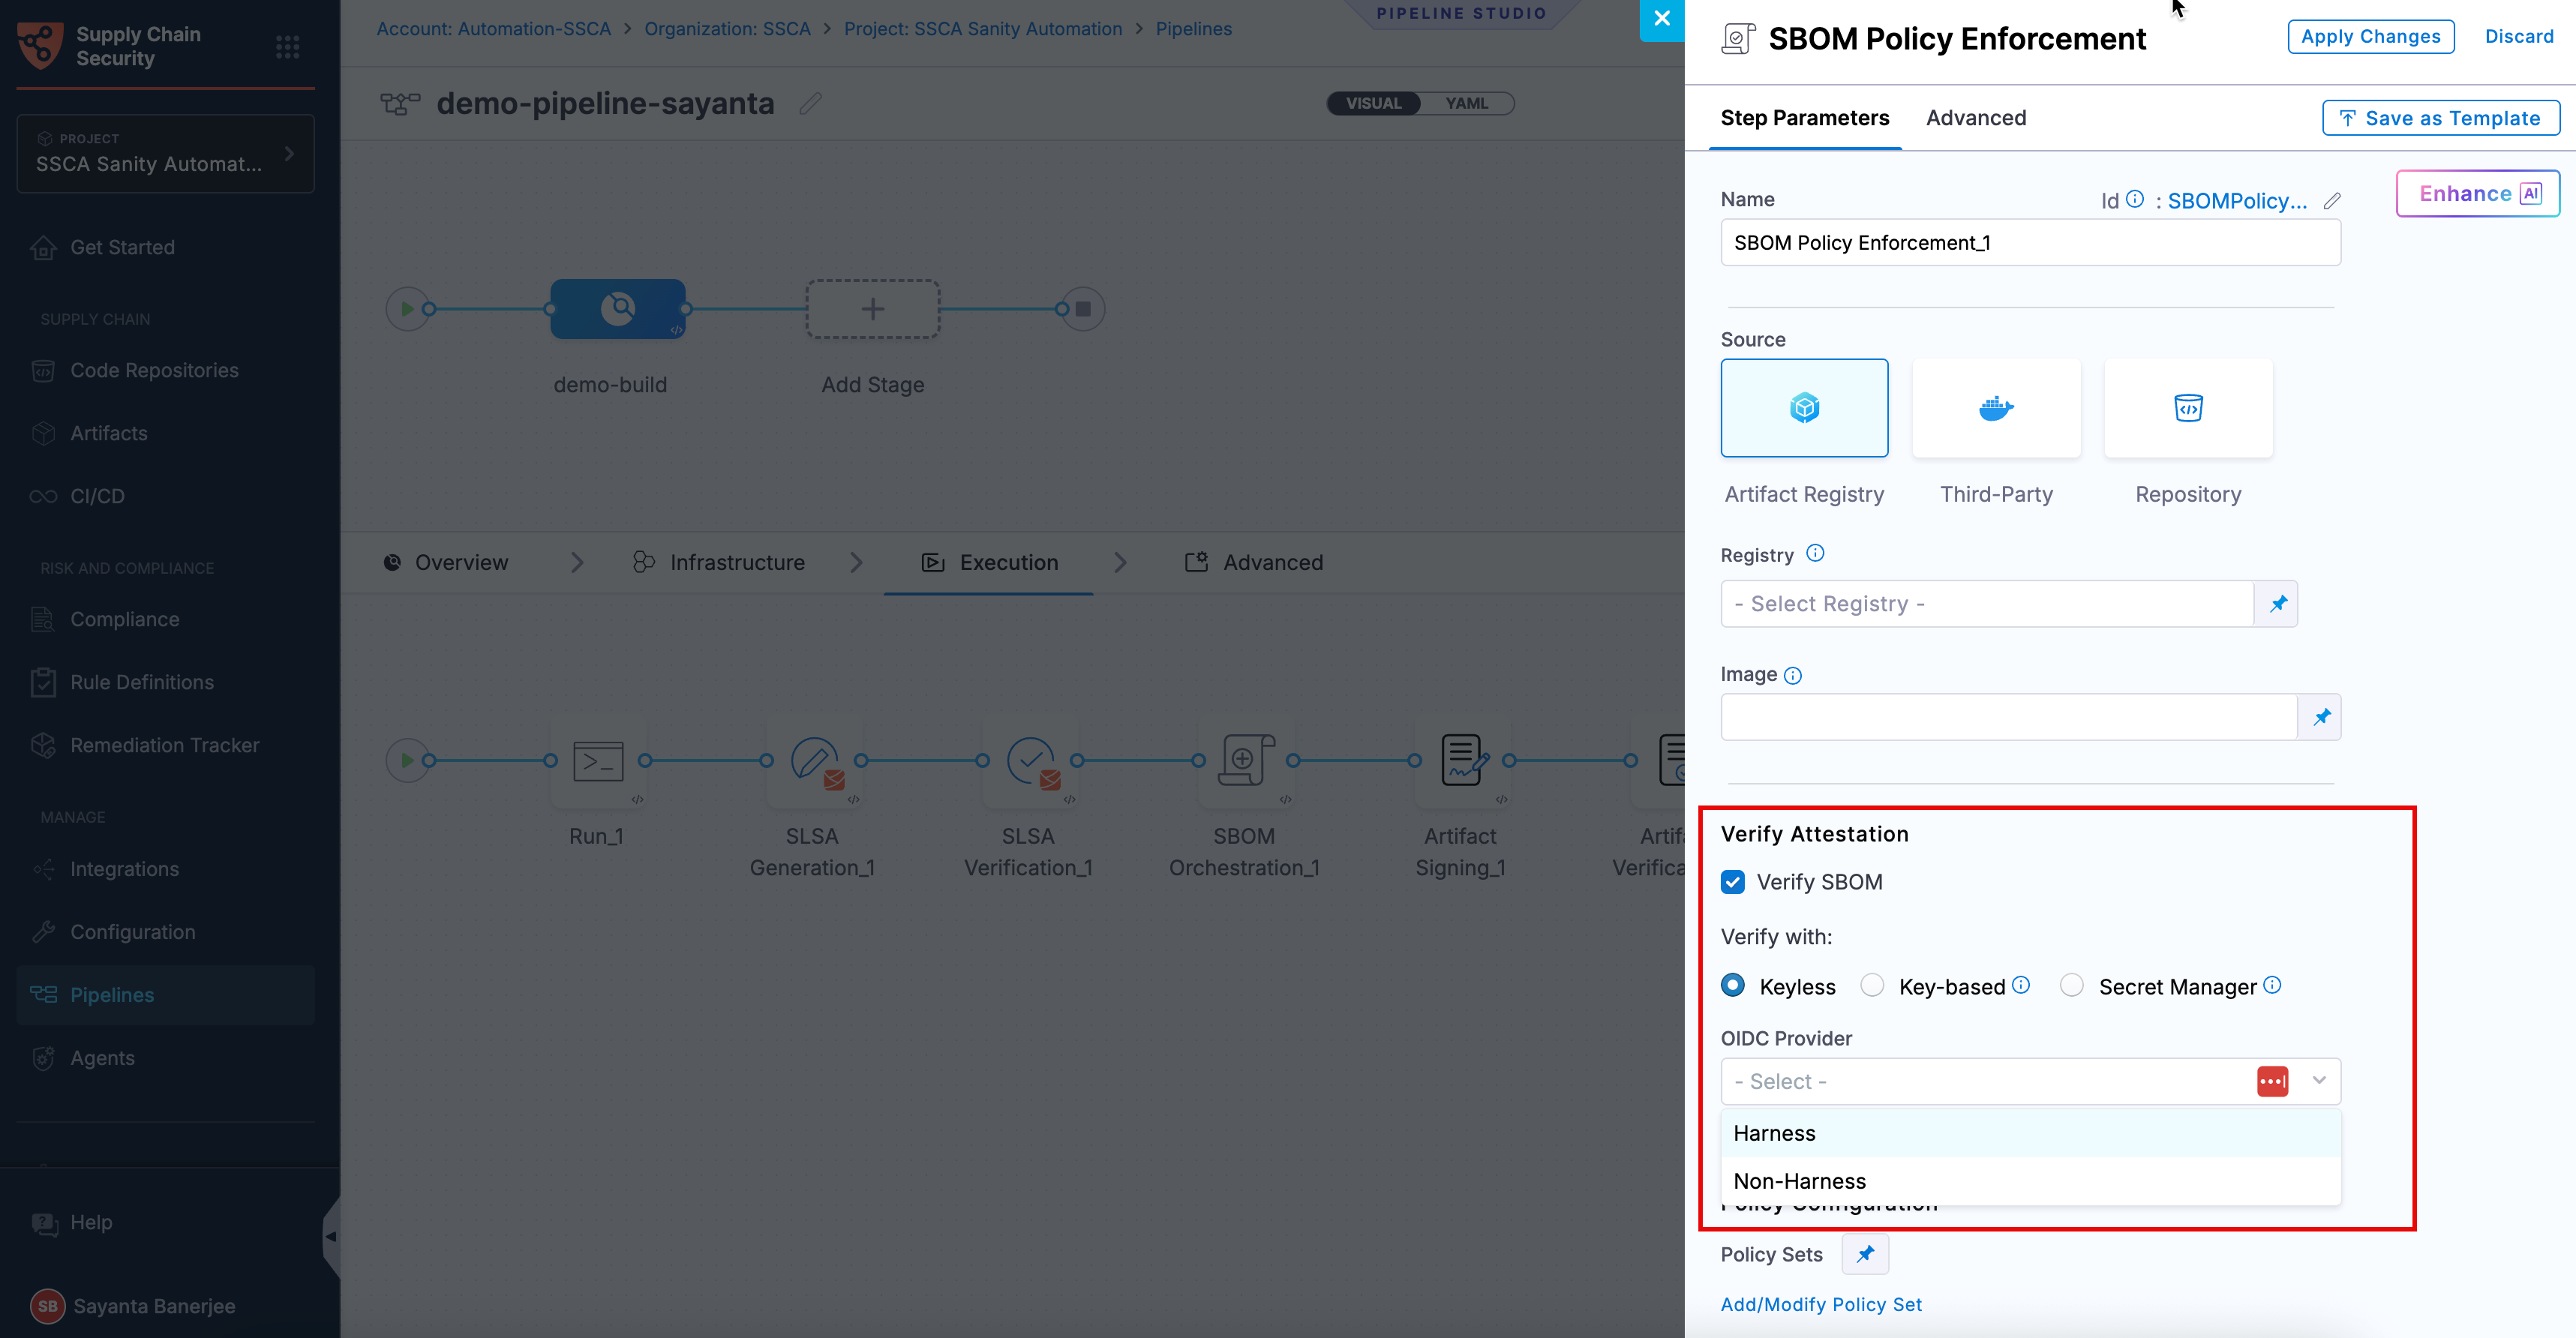The width and height of the screenshot is (2576, 1338).
Task: Click the Discard button
Action: point(2519,37)
